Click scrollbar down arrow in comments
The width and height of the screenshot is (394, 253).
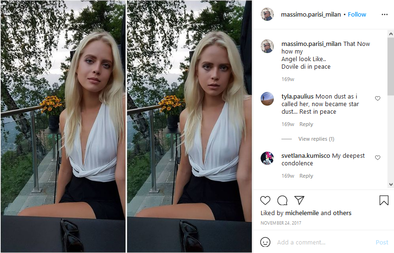point(391,184)
